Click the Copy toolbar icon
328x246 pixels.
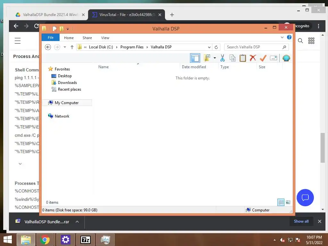(x=233, y=58)
